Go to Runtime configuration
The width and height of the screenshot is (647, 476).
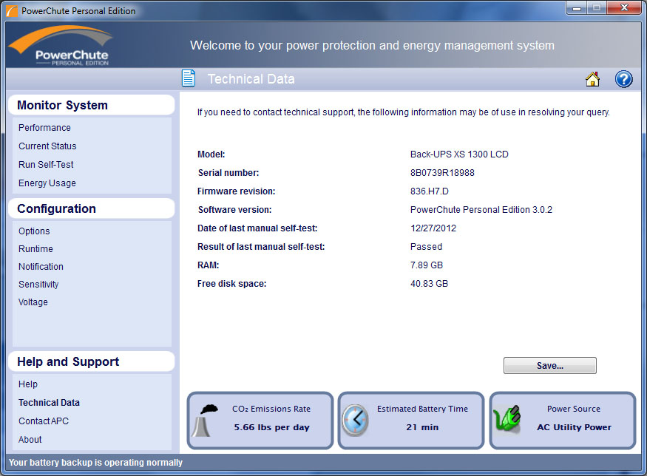(36, 249)
